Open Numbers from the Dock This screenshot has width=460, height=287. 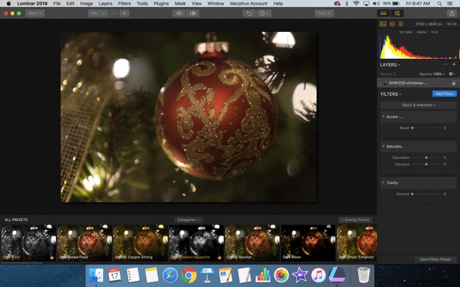[263, 275]
